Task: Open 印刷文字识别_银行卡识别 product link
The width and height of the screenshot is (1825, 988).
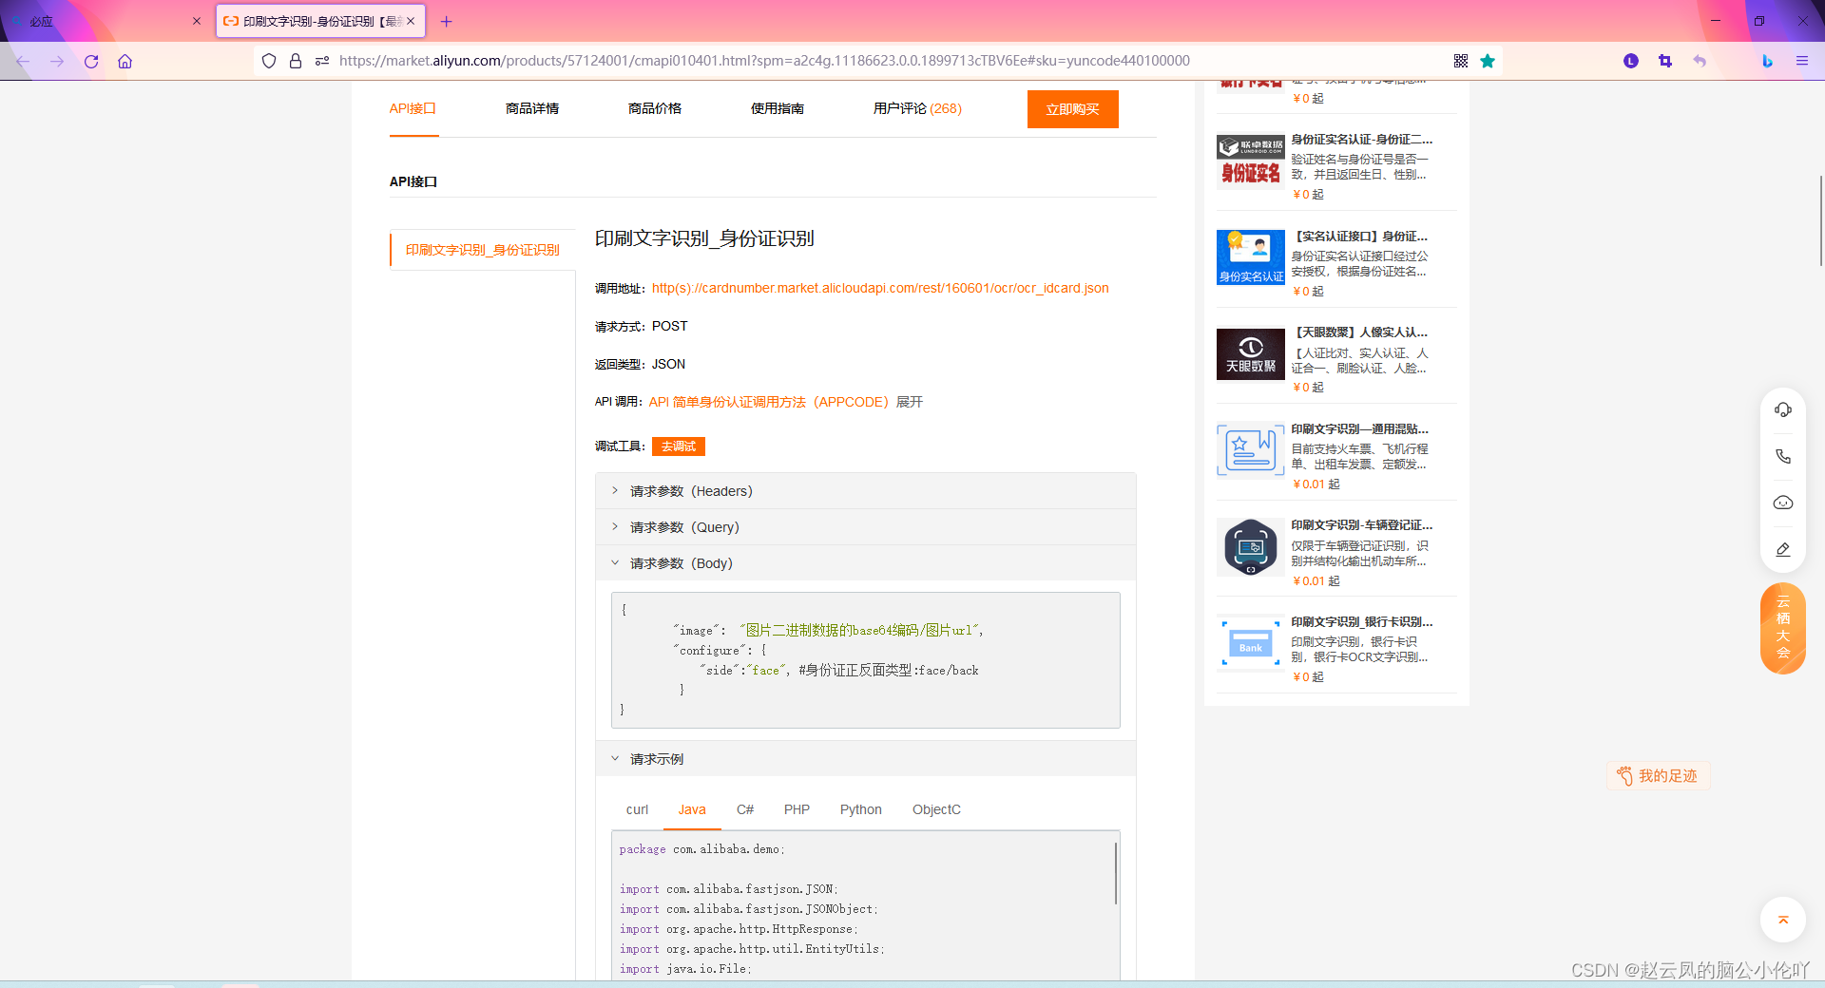Action: pyautogui.click(x=1361, y=622)
